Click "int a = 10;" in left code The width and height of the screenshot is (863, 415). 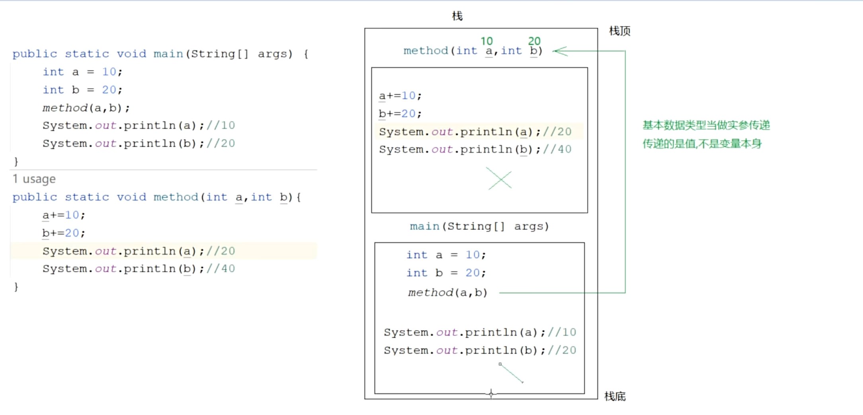82,72
